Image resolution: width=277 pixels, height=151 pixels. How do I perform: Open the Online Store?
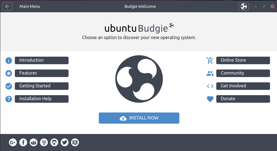(243, 61)
